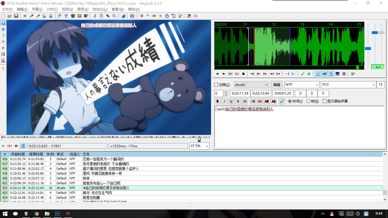This screenshot has height=218, width=388.
Task: Save subtitles with the floppy disk icon
Action: click(x=16, y=16)
